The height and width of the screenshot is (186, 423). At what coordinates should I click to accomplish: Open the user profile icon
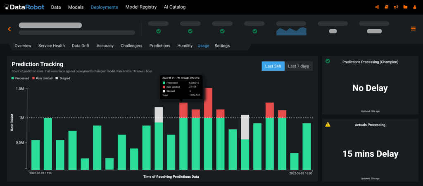pos(414,7)
